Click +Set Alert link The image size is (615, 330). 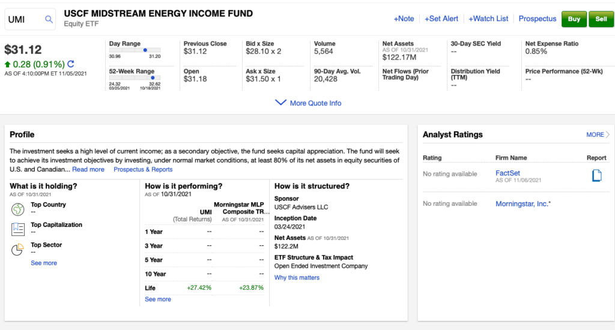click(441, 19)
